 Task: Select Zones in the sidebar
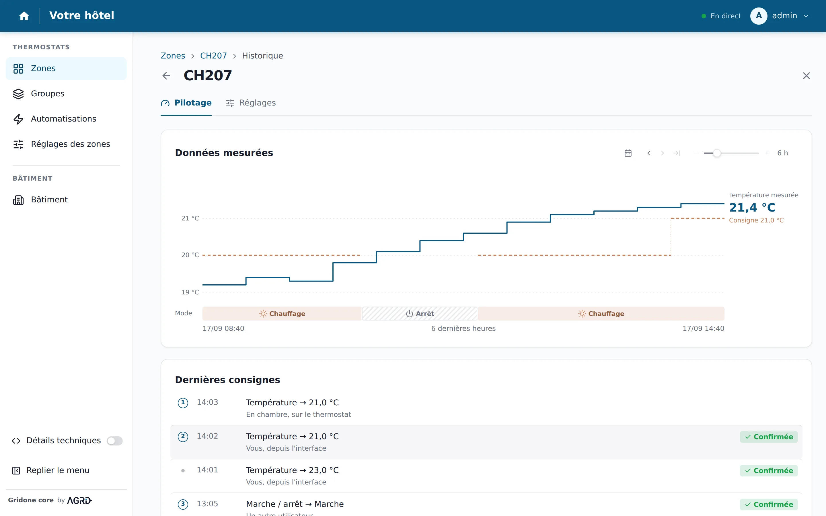(66, 69)
